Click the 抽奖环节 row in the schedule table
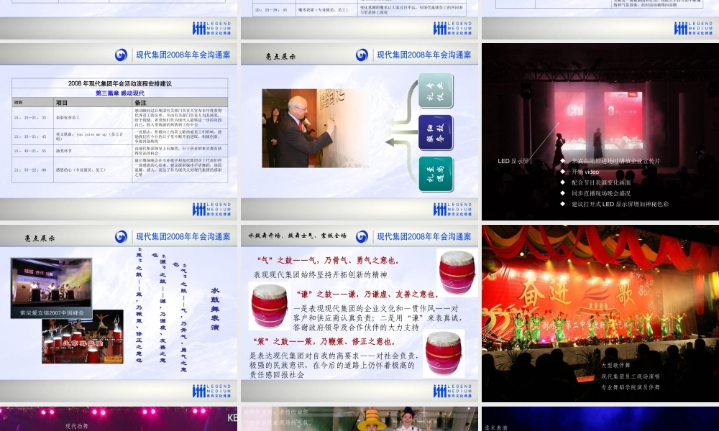 point(119,151)
